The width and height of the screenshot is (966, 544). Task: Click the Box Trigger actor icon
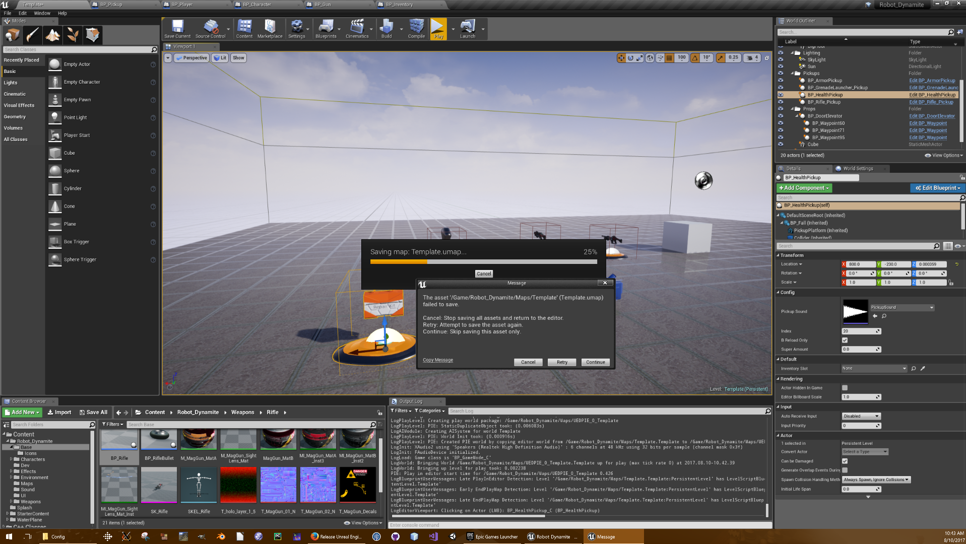(x=55, y=242)
